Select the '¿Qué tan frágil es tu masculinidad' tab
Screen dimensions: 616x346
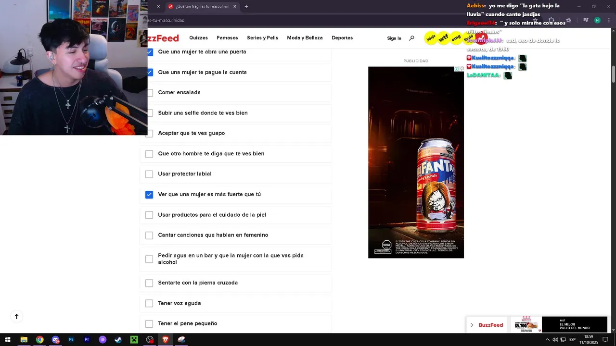coord(202,7)
